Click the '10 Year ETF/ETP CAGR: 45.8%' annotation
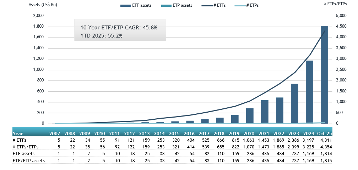The image size is (358, 170). (119, 28)
